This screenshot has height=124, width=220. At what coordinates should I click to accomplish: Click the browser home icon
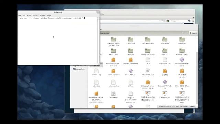click(193, 21)
